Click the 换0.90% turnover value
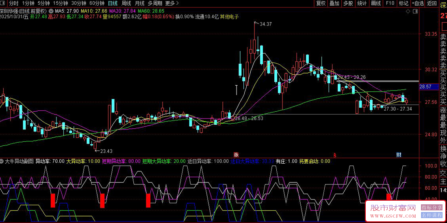This screenshot has height=223, width=447. (x=184, y=17)
